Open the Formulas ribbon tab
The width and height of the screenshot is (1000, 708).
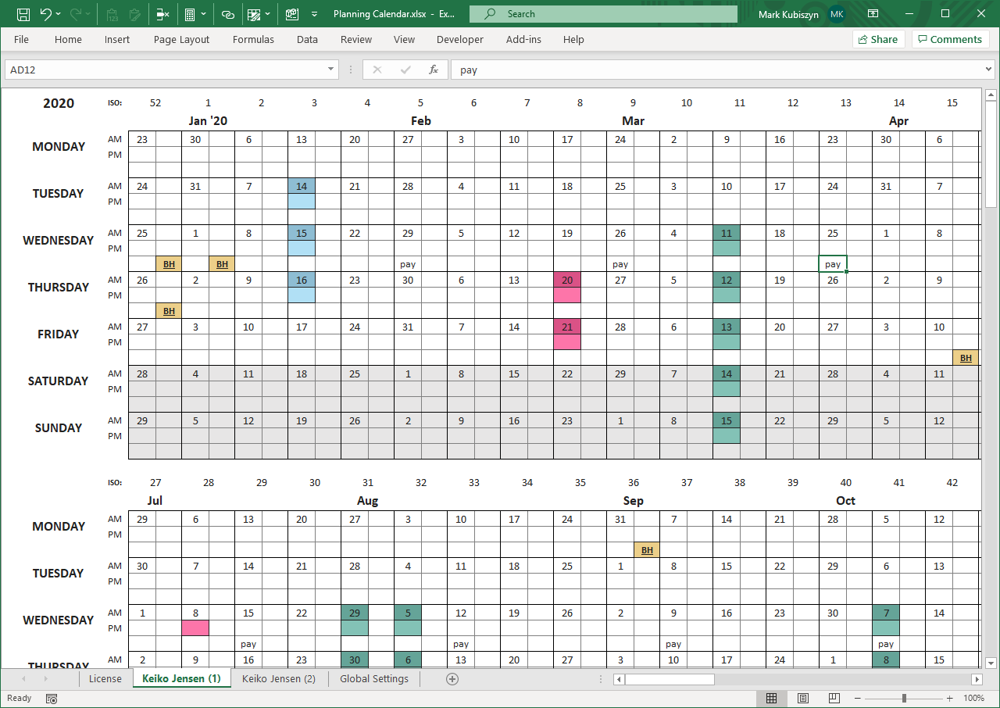coord(253,39)
